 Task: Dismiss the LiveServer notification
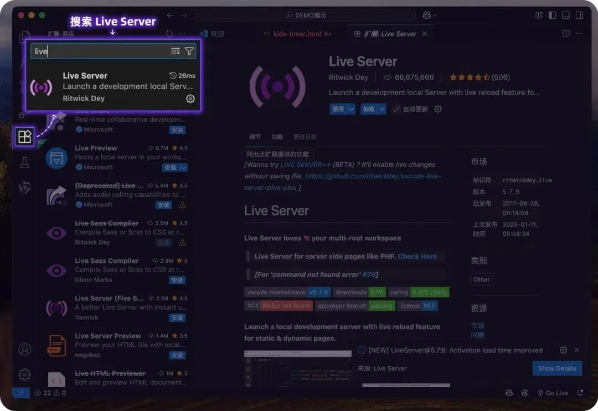pyautogui.click(x=577, y=350)
